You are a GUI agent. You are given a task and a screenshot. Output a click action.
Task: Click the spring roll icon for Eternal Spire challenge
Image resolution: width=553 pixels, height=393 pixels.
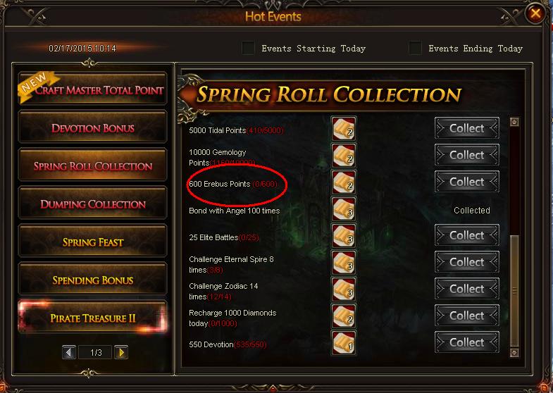coord(344,263)
